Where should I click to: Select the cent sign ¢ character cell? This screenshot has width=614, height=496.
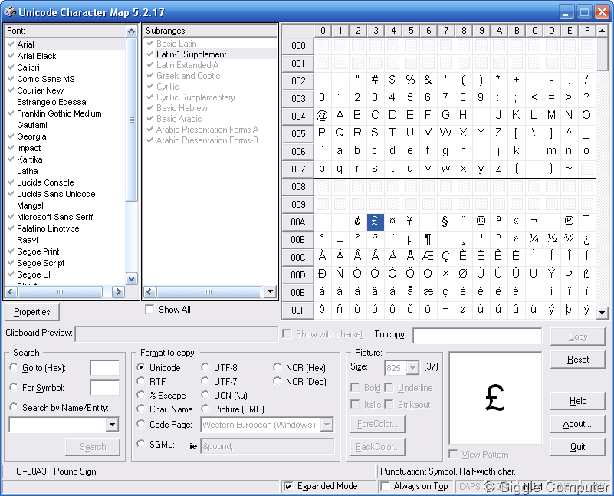pos(357,222)
